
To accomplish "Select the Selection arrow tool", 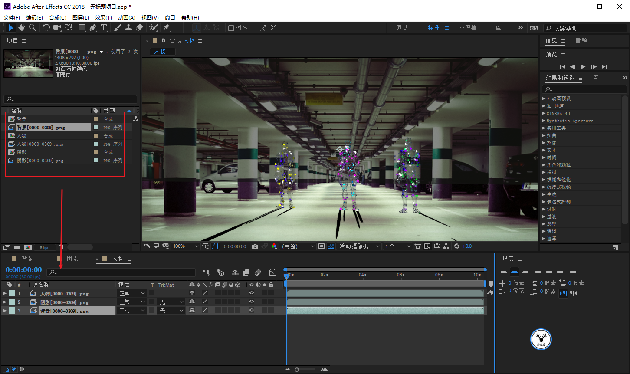I will [x=11, y=28].
